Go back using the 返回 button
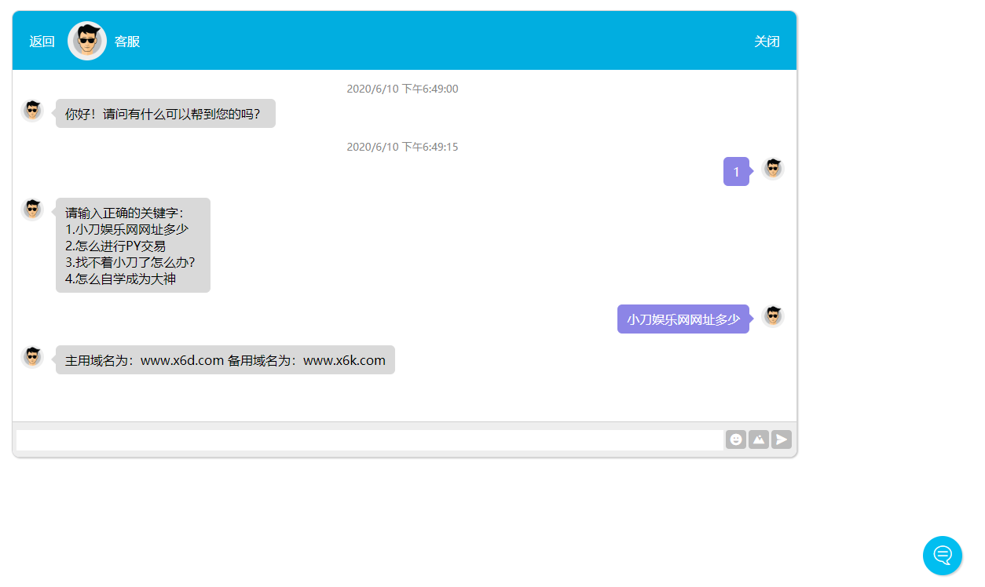 42,42
